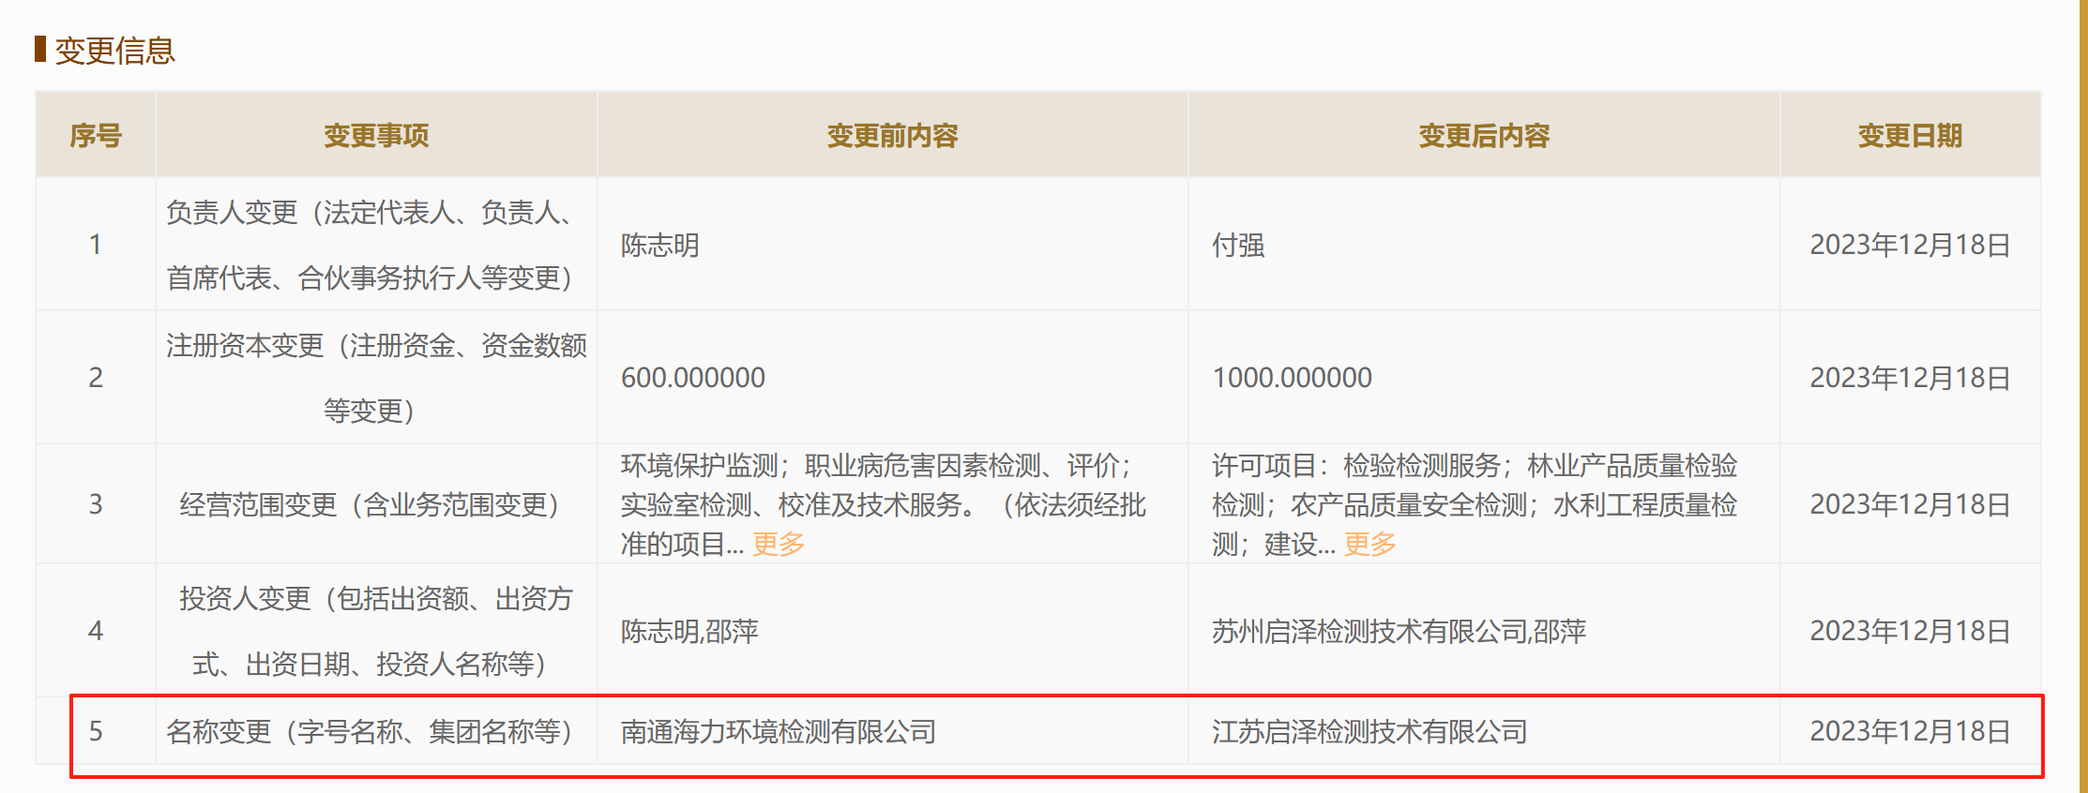Click the 变更前内容 column header

(x=892, y=136)
